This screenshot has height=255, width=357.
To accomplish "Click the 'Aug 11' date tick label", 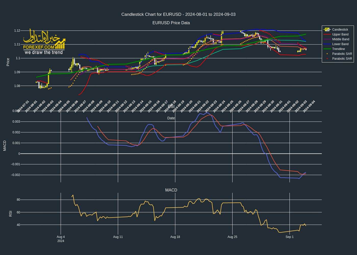I will 118,237.
